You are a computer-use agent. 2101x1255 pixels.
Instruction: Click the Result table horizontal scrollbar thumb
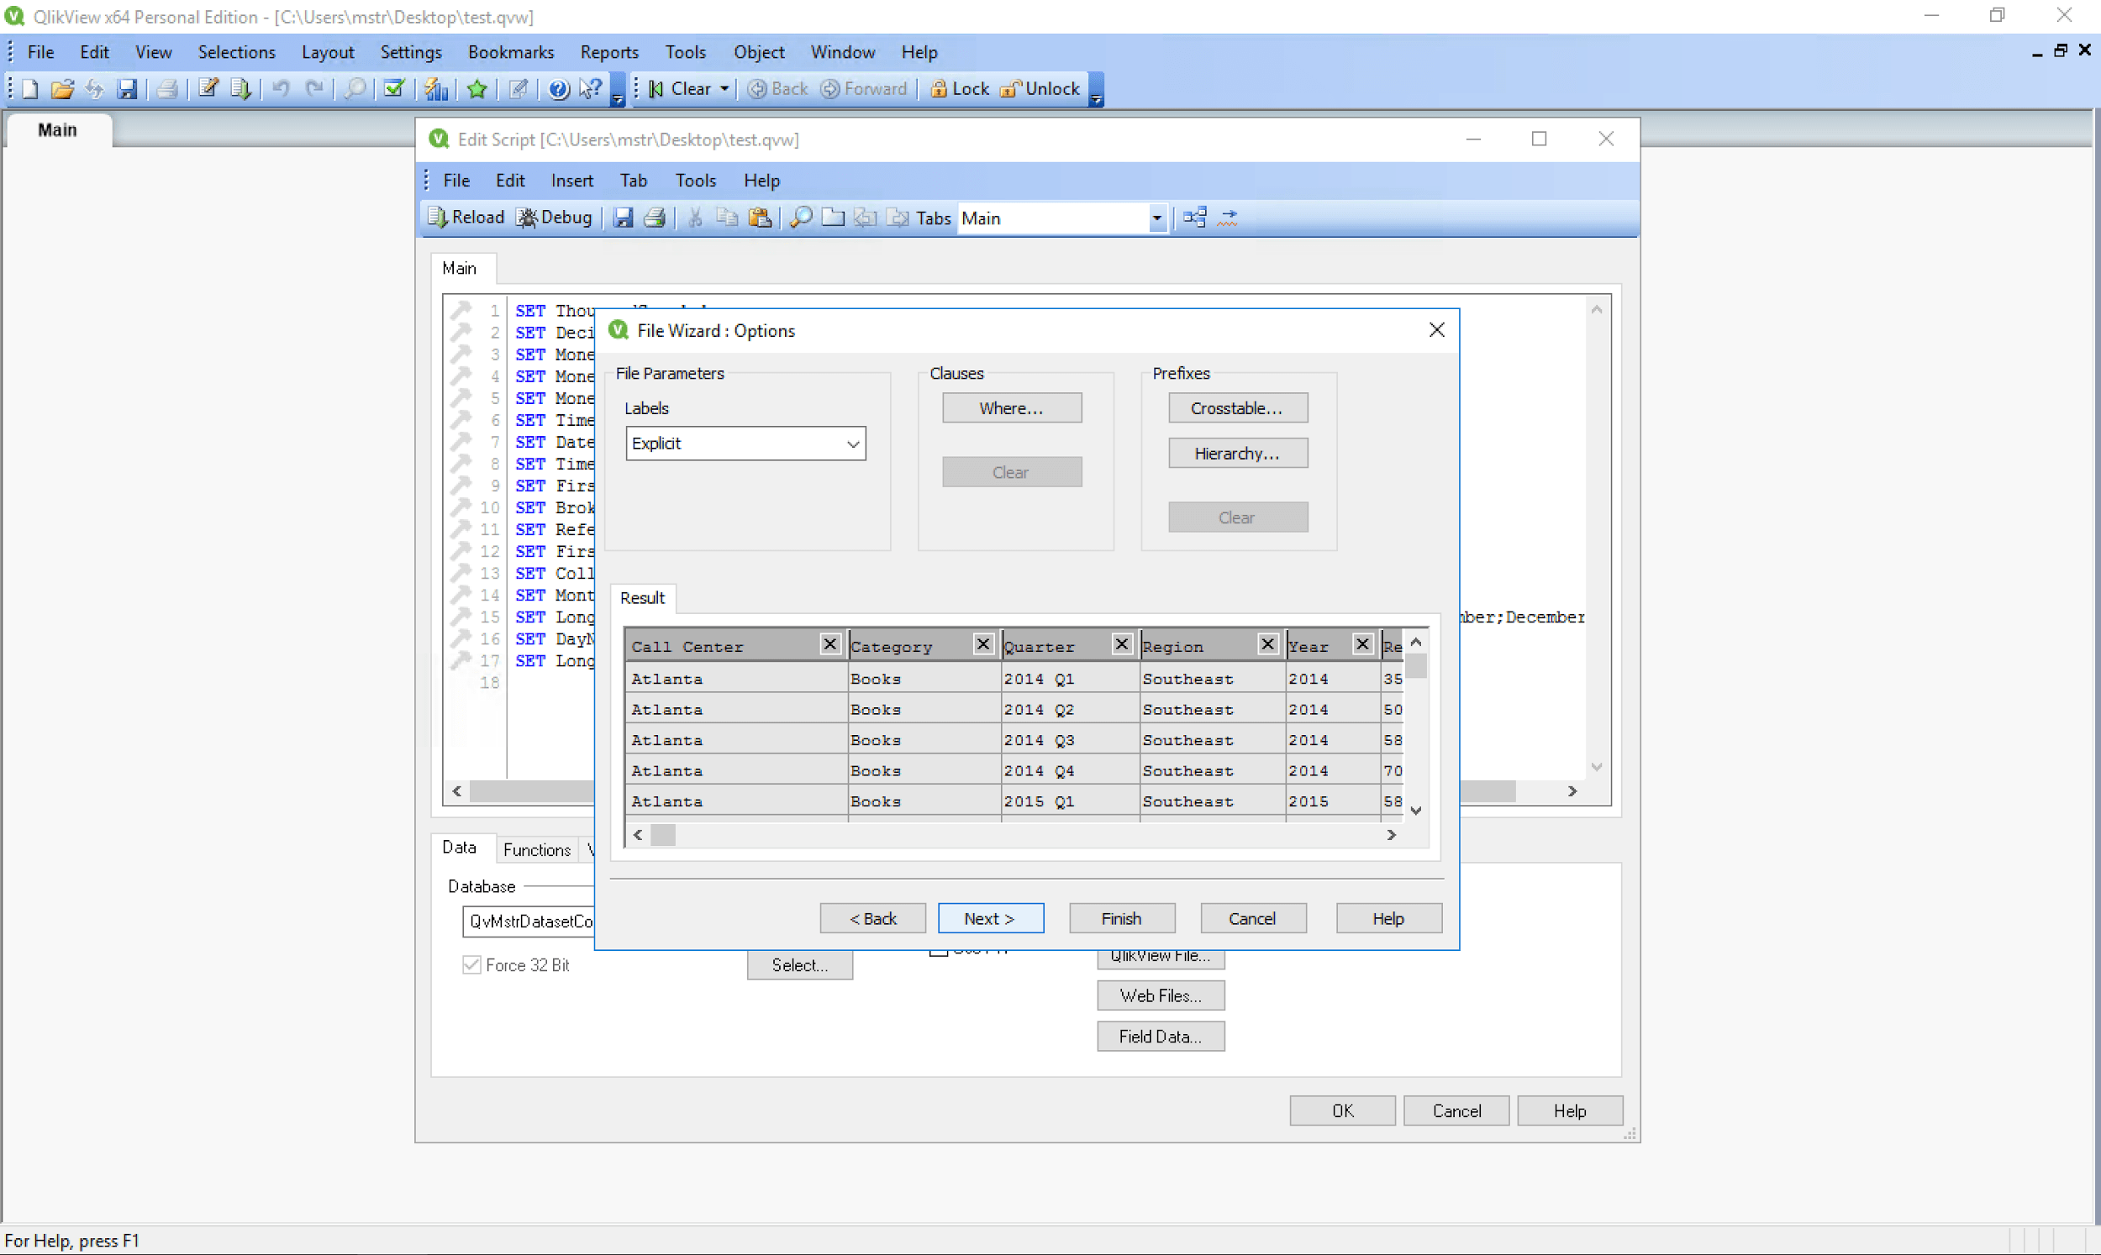pyautogui.click(x=663, y=836)
